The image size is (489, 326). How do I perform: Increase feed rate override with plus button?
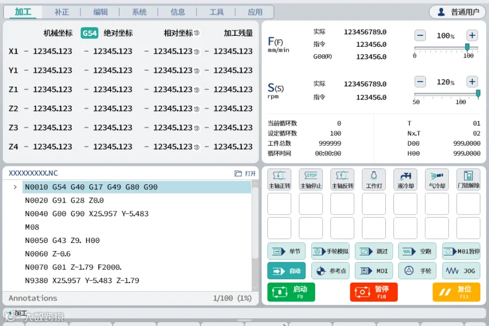[x=472, y=35]
